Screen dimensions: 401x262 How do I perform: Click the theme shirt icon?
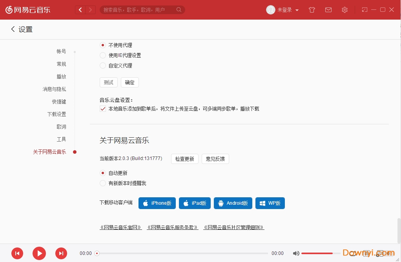click(x=312, y=10)
